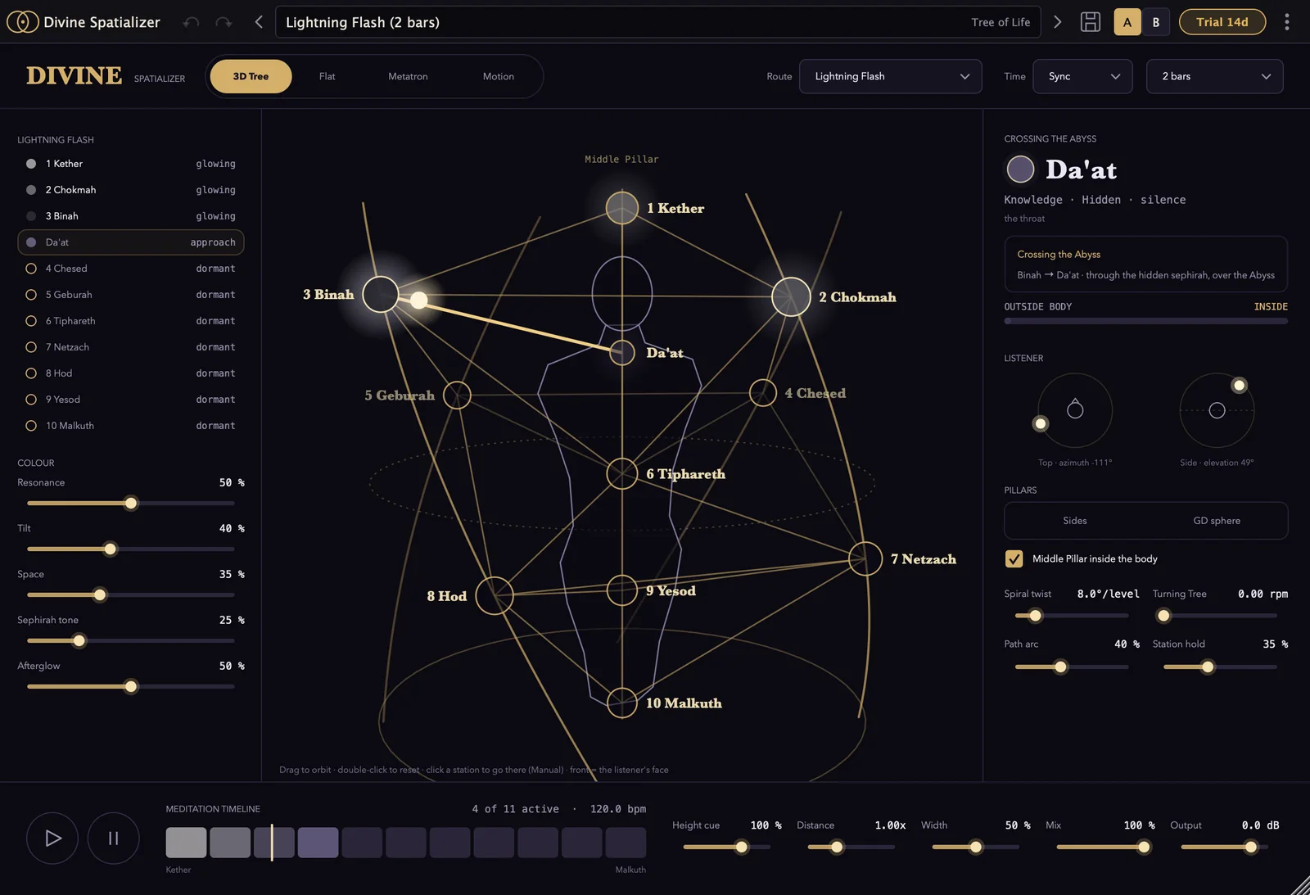Choose GD sphere pillars option
The height and width of the screenshot is (895, 1310).
(1217, 521)
